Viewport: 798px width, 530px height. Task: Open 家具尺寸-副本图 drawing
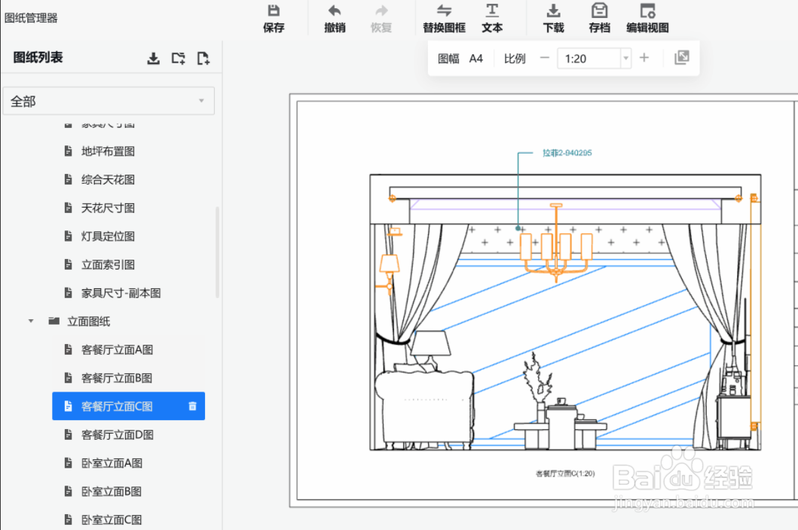[x=121, y=293]
